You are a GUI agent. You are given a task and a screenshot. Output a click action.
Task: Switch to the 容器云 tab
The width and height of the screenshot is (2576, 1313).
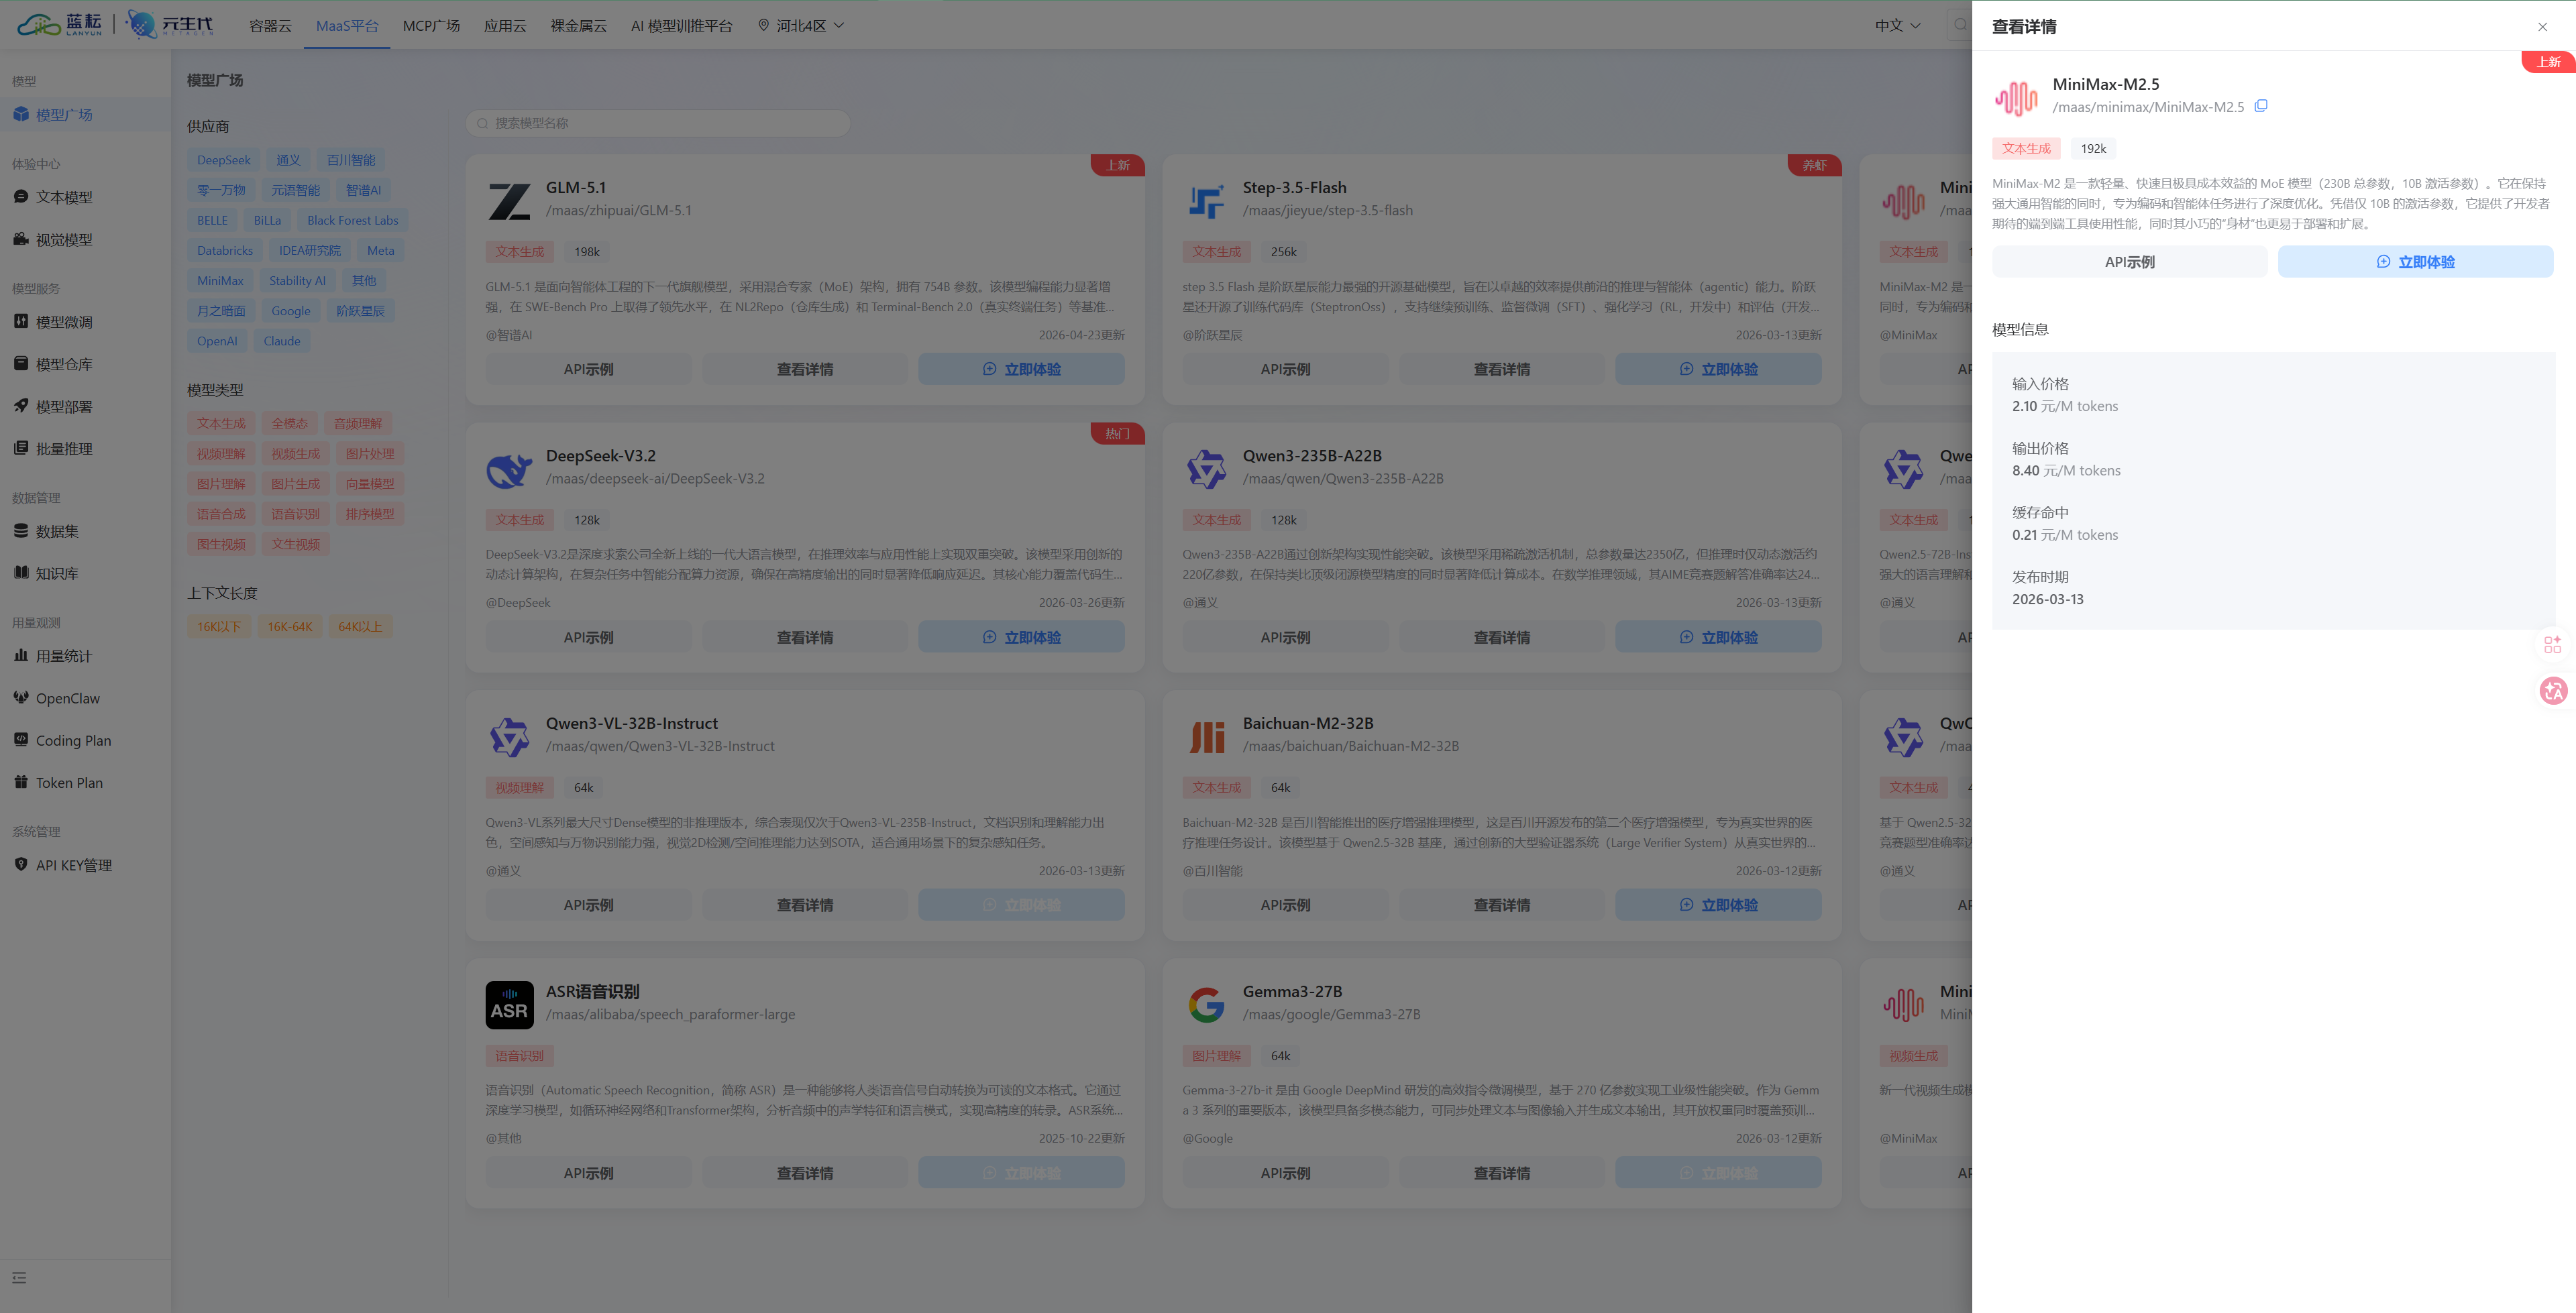click(x=270, y=25)
